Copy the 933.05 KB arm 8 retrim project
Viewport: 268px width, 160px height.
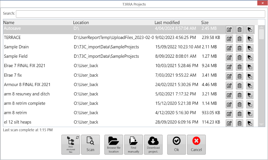pyautogui.click(x=250, y=114)
